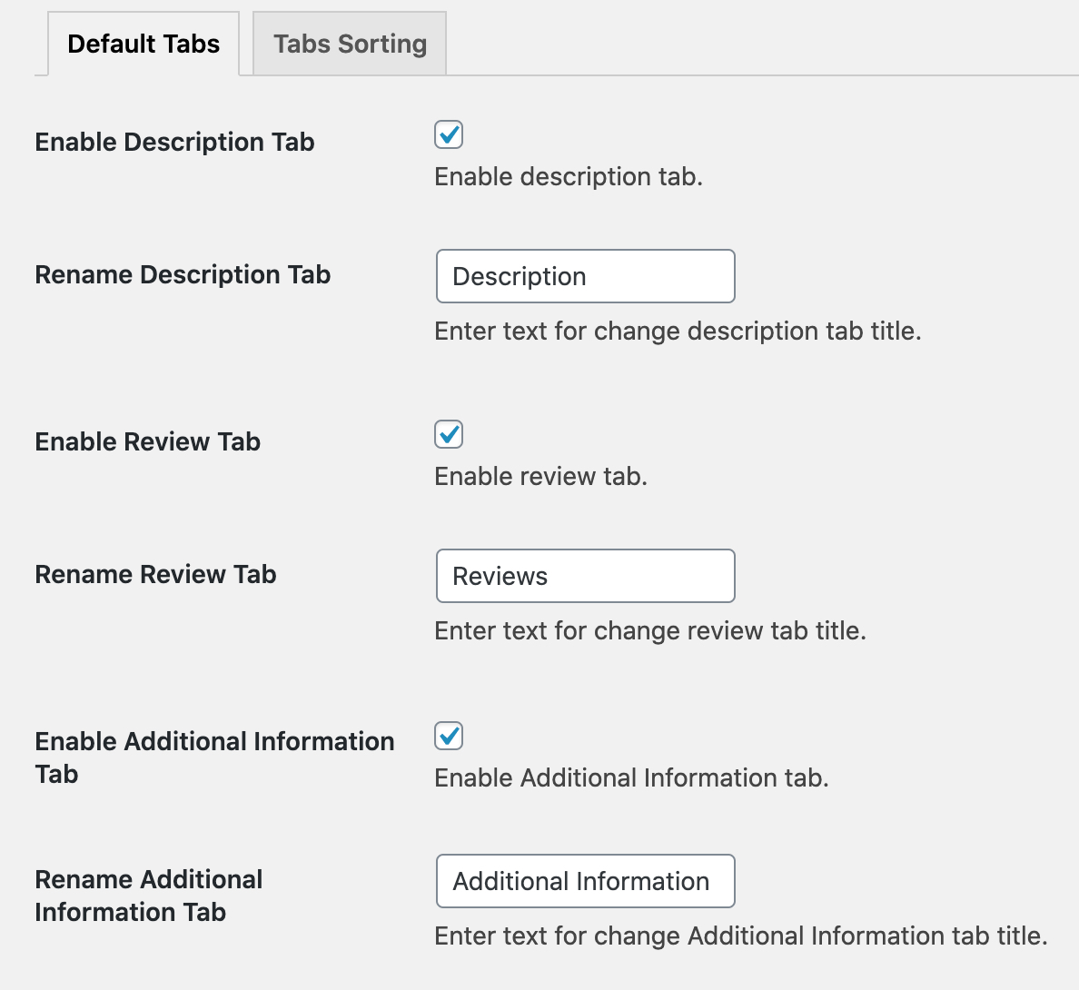
Task: Click the 'Enable Additional Information Tab' label
Action: [x=214, y=757]
